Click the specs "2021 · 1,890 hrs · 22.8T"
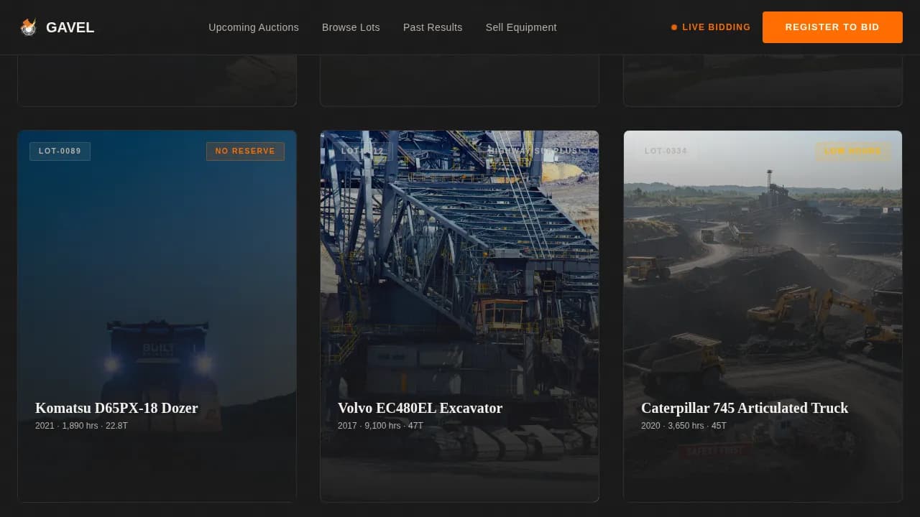The height and width of the screenshot is (517, 920). click(81, 426)
